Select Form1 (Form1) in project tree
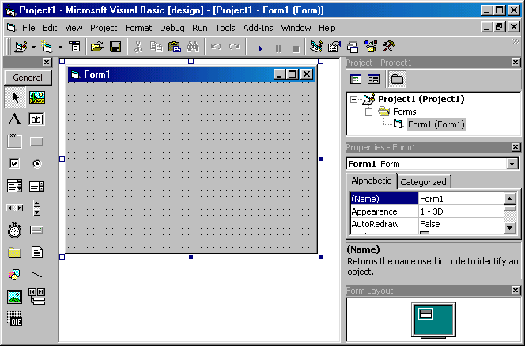 coord(436,124)
